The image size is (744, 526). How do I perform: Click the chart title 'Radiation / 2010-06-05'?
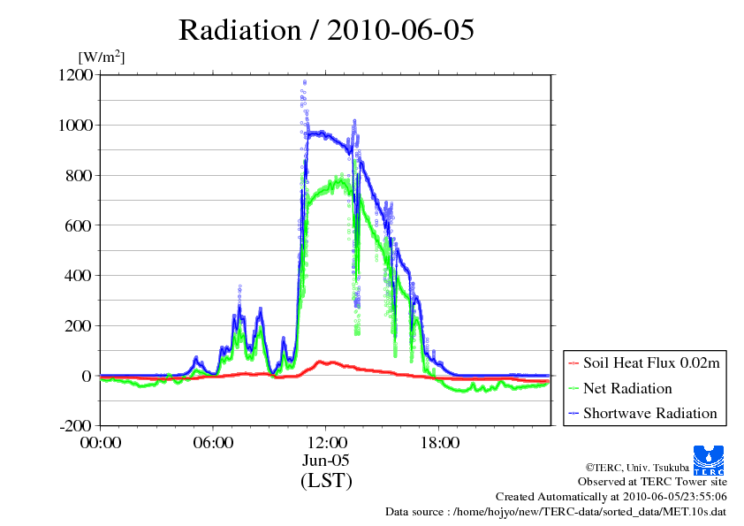coord(326,30)
